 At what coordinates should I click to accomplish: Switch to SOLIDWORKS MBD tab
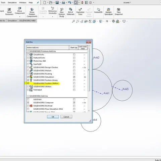(28, 20)
